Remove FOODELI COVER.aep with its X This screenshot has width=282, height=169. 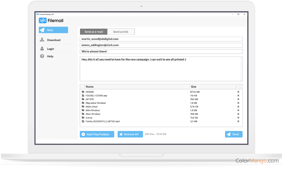(x=238, y=95)
